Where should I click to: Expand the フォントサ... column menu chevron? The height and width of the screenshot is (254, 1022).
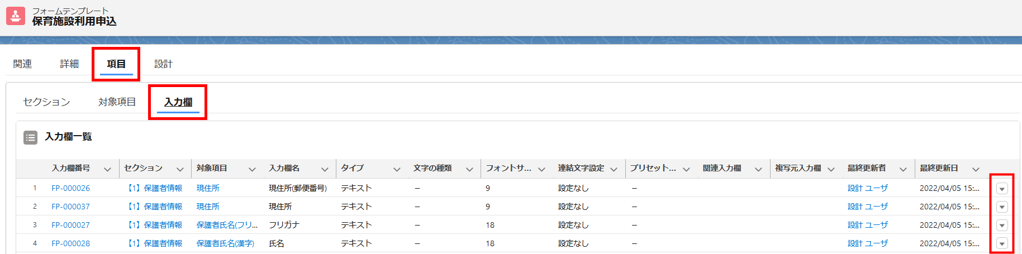click(541, 169)
